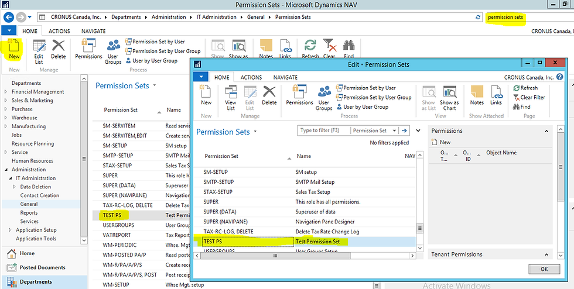The height and width of the screenshot is (289, 574).
Task: Click Refresh in Edit dialog Page group
Action: coord(525,88)
